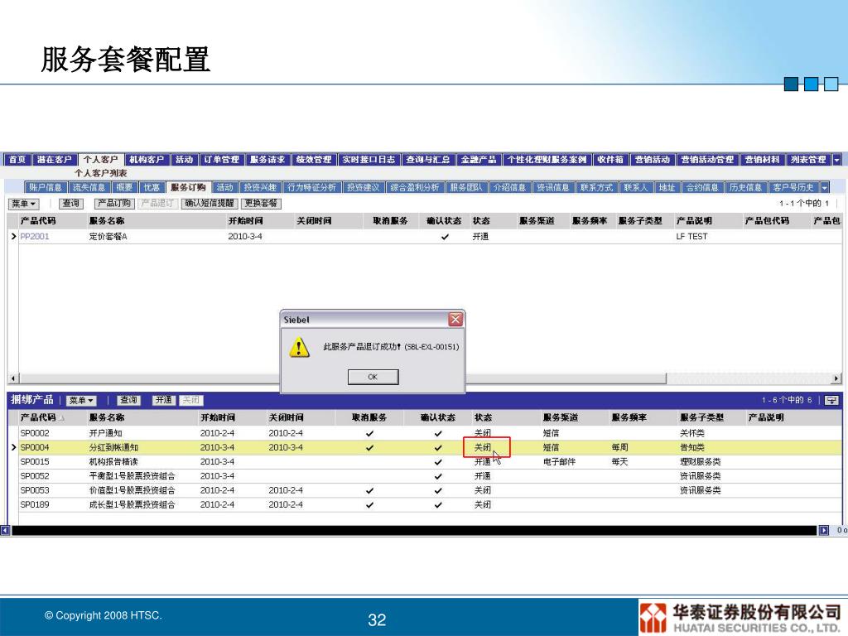Toggle the 取消服务 checkmark for SP0053
The image size is (848, 636).
[x=369, y=490]
